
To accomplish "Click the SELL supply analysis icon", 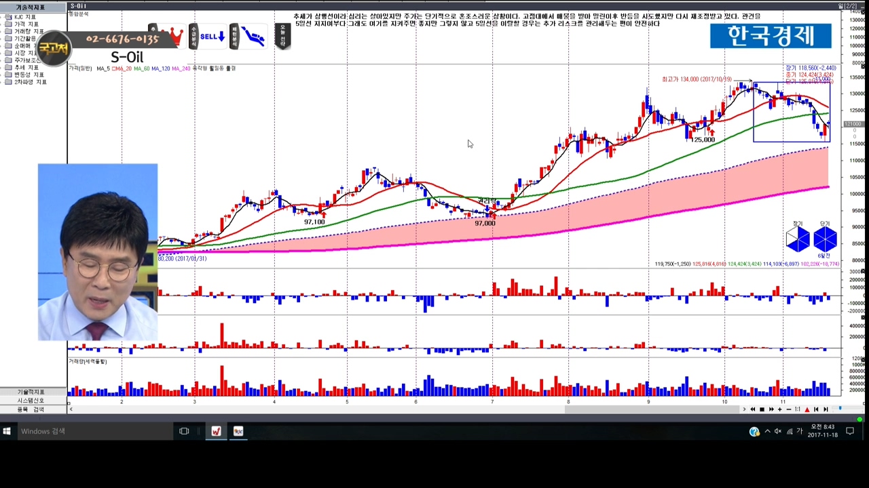I will pos(212,36).
